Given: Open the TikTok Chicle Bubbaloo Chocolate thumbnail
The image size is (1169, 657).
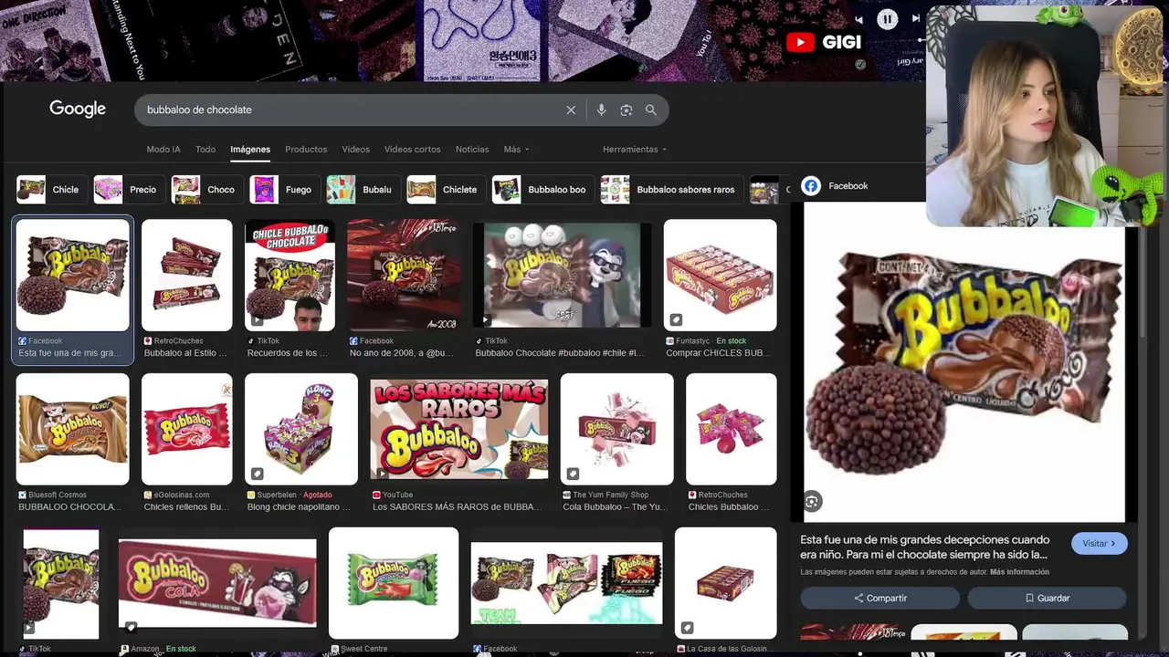Looking at the screenshot, I should point(290,275).
